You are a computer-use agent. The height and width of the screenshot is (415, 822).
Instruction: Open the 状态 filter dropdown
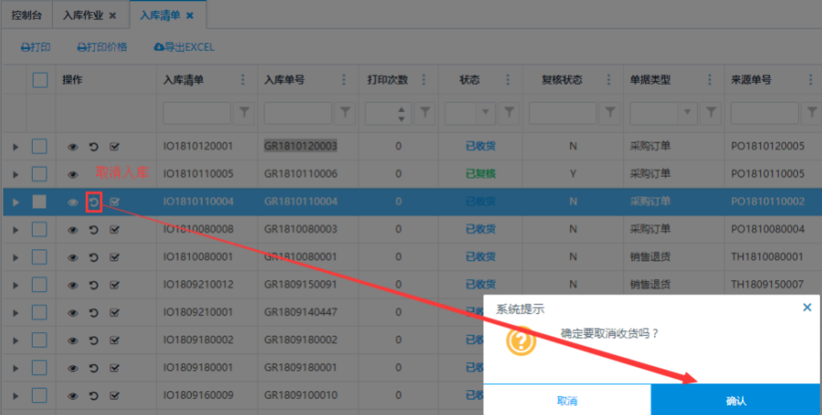click(x=486, y=112)
